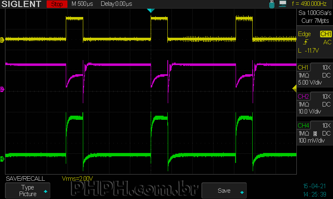Click the Vrms=2.00V measurement readout
This screenshot has width=333, height=199.
tap(77, 179)
